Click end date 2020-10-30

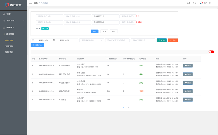click(x=64, y=40)
